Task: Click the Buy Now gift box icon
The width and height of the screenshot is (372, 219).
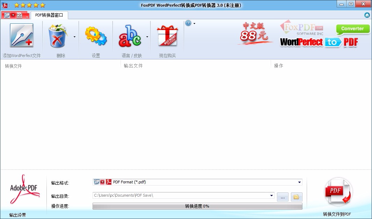Action: pos(167,36)
